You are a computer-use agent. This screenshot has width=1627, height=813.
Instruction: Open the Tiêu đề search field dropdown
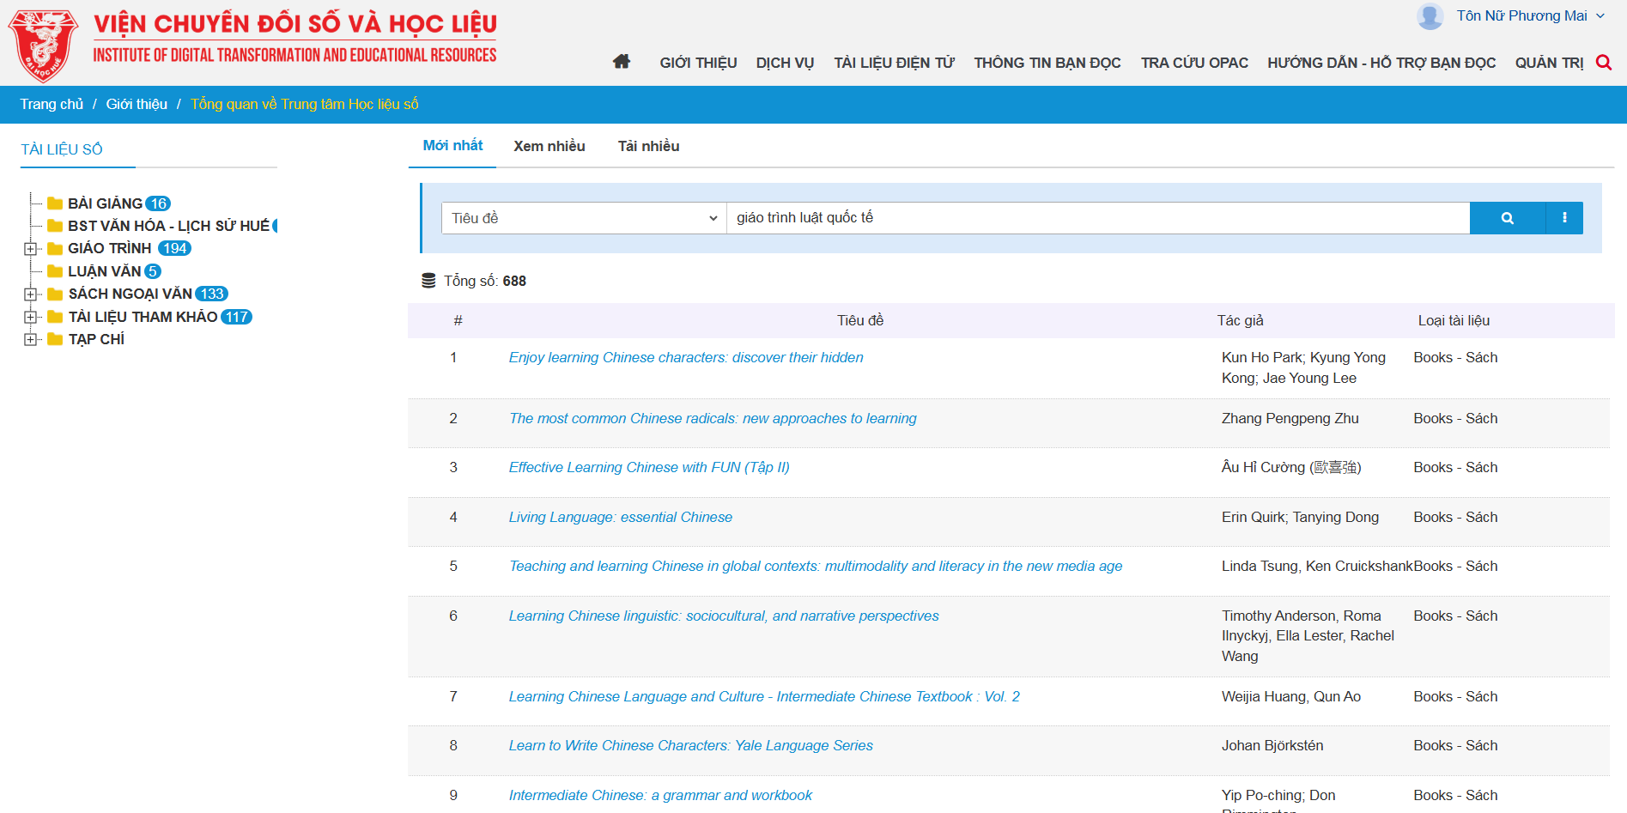tap(584, 218)
